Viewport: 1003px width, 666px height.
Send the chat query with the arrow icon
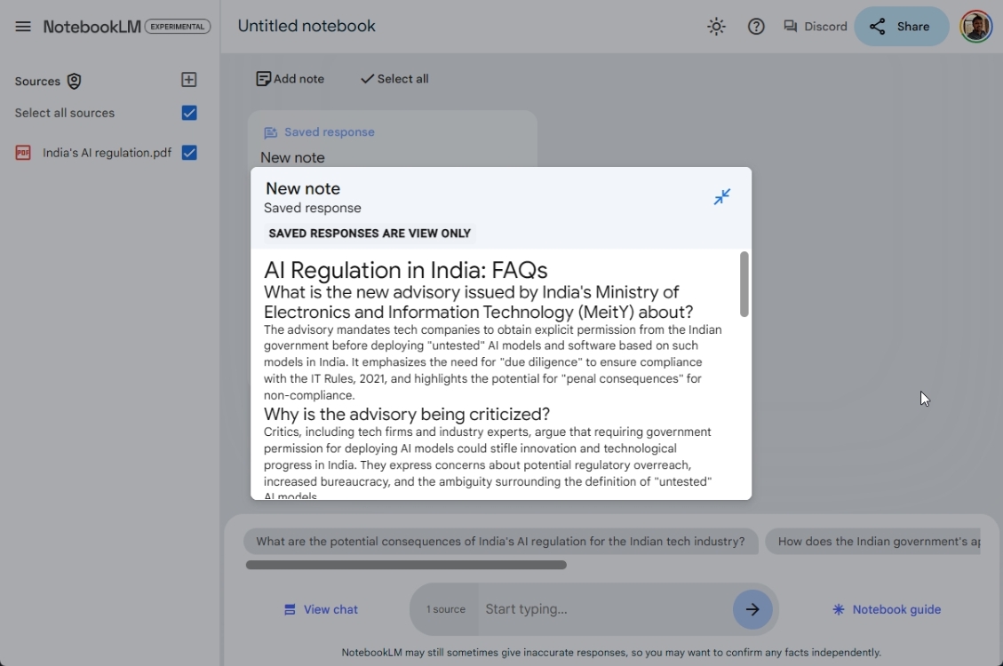pyautogui.click(x=752, y=609)
